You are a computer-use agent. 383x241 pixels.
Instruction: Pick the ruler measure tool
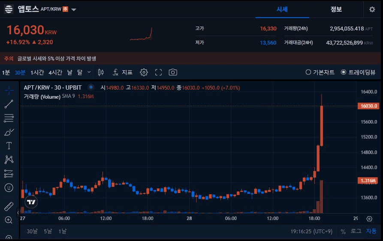pos(9,207)
